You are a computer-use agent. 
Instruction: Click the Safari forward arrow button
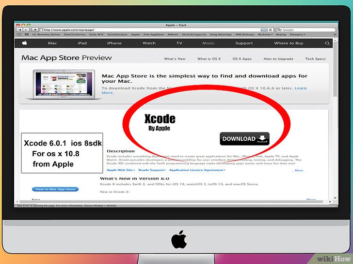click(26, 30)
